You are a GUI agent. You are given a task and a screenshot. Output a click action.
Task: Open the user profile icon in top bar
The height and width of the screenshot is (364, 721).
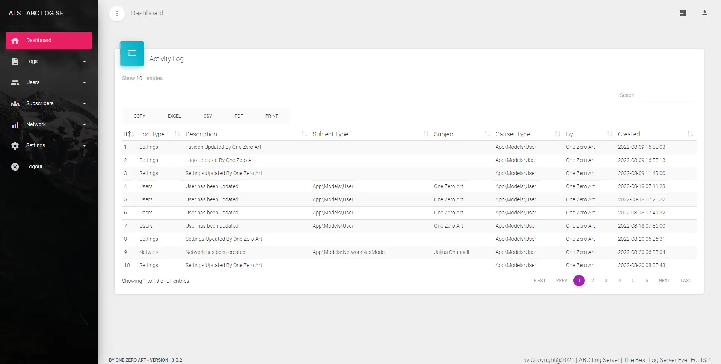pos(705,13)
